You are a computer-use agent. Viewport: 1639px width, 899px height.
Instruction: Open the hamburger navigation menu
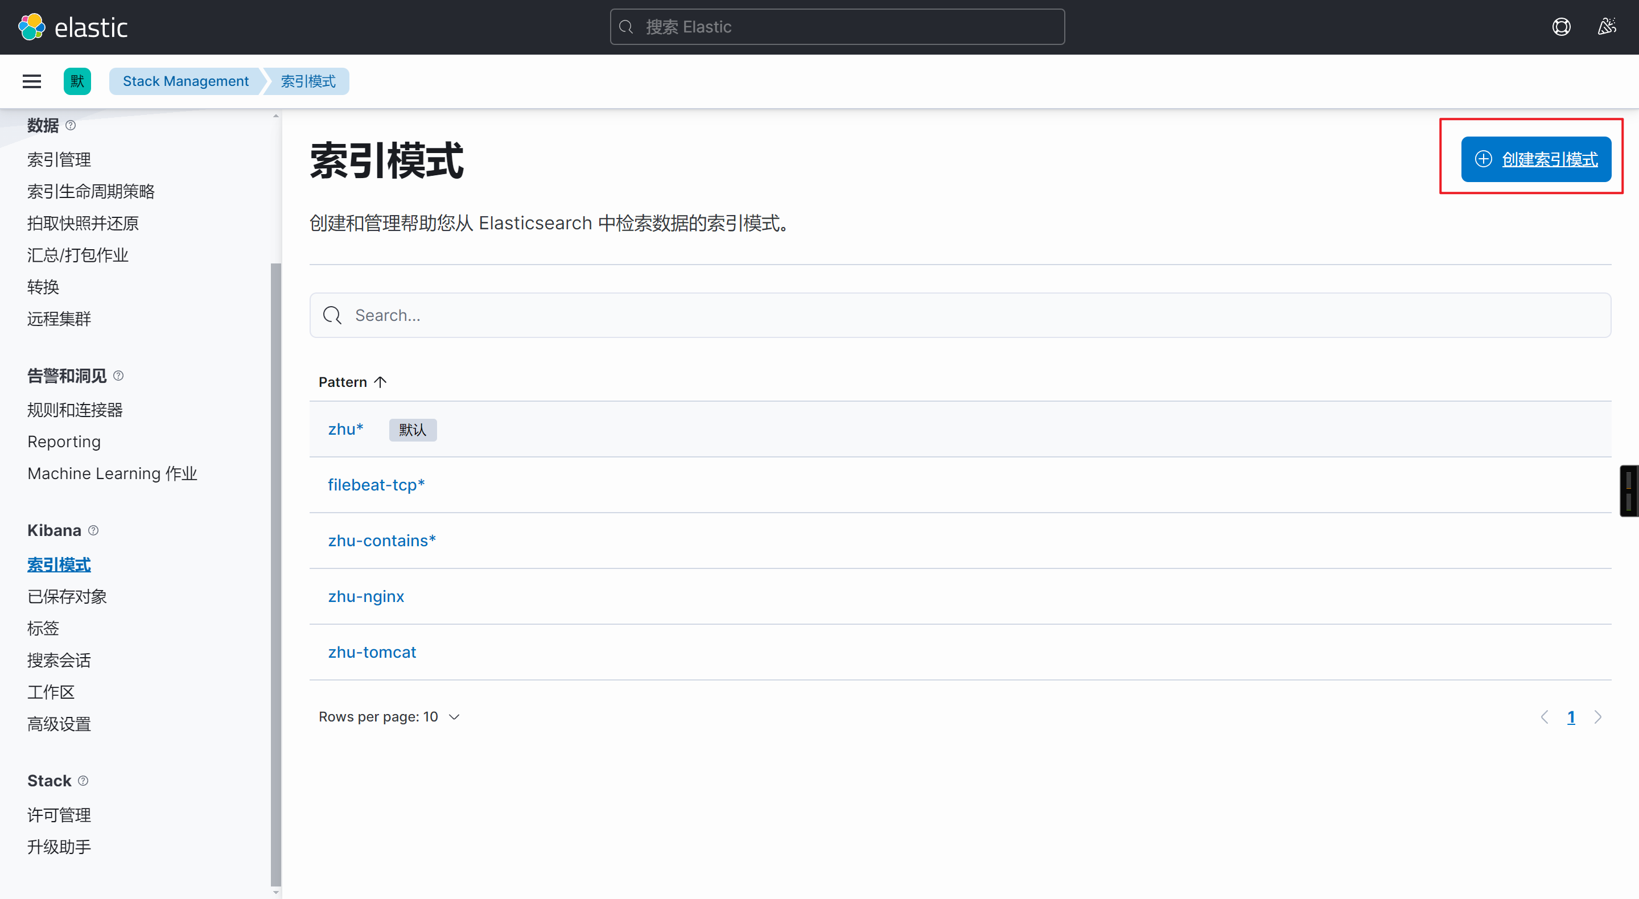32,81
